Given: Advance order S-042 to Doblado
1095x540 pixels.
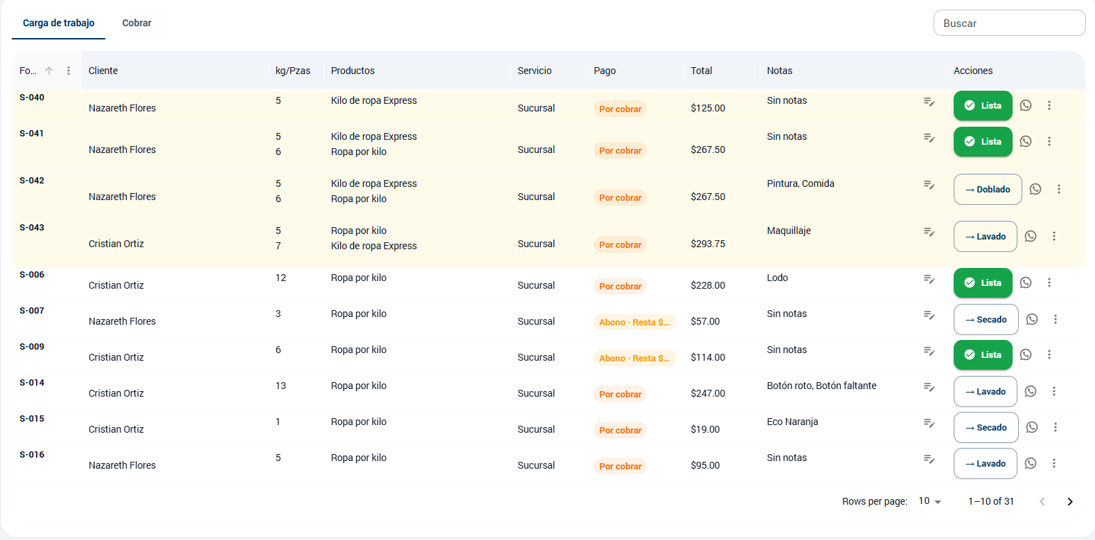Looking at the screenshot, I should point(987,189).
